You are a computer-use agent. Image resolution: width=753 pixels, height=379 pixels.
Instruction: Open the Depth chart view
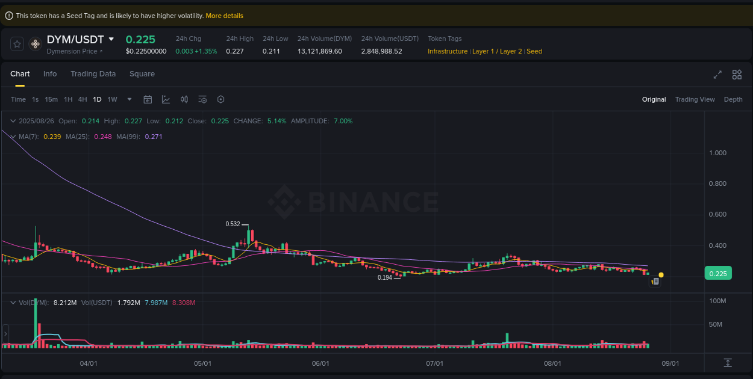click(733, 99)
